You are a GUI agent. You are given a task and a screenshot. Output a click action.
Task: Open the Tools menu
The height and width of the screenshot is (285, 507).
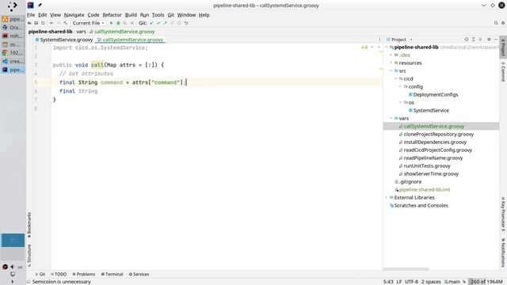coord(158,15)
